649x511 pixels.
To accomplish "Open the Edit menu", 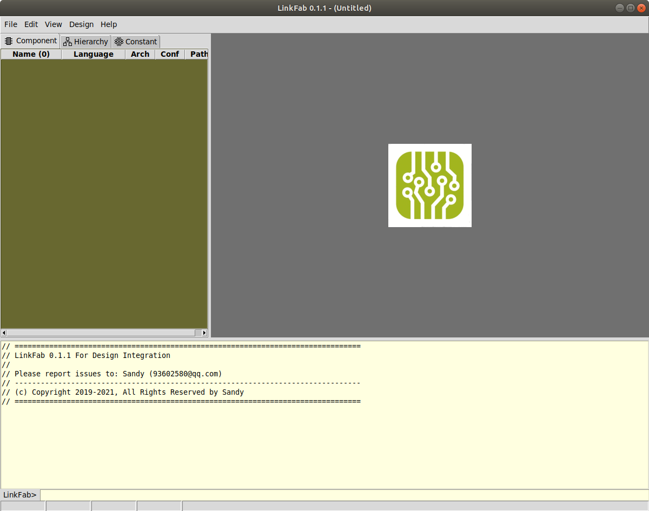I will [x=31, y=24].
